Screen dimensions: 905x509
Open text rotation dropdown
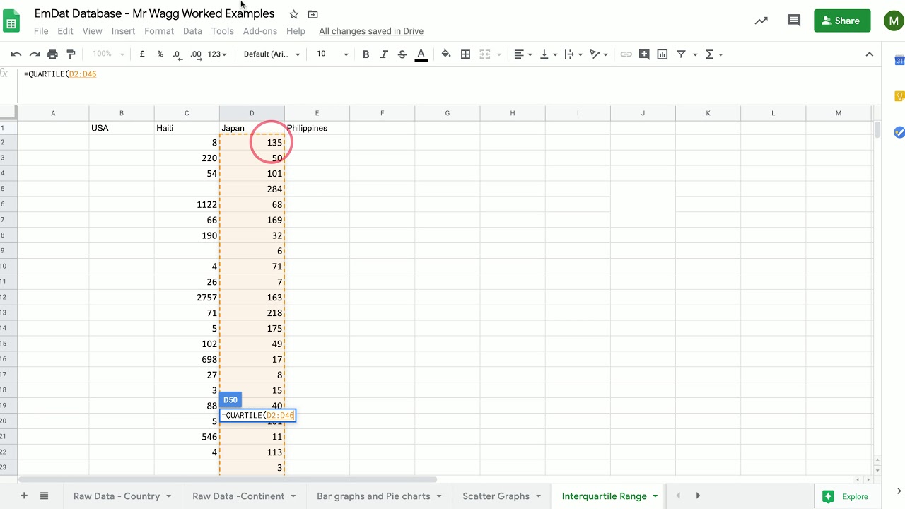pos(599,54)
